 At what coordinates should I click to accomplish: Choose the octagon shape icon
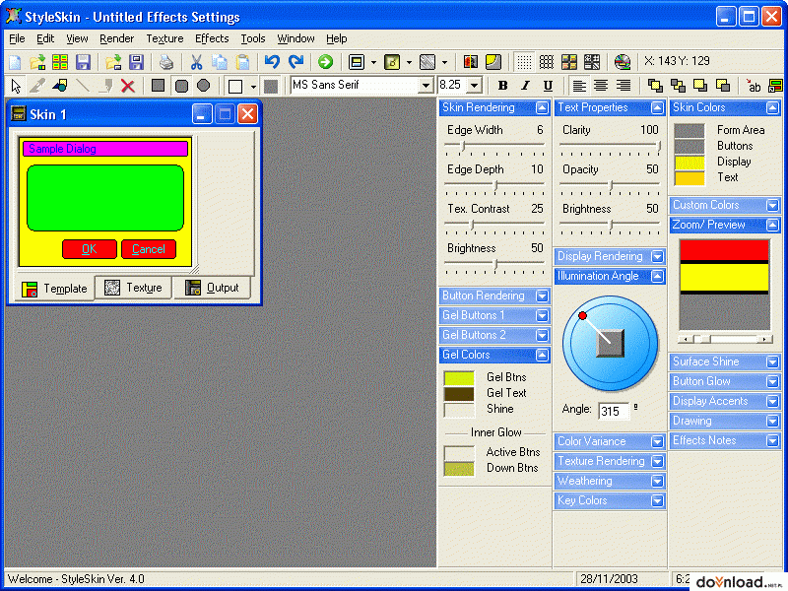tap(204, 86)
